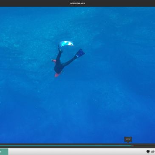This screenshot has width=155, height=155.
Task: Click the GOPR0748.MP4 title text
Action: [x=77, y=3]
